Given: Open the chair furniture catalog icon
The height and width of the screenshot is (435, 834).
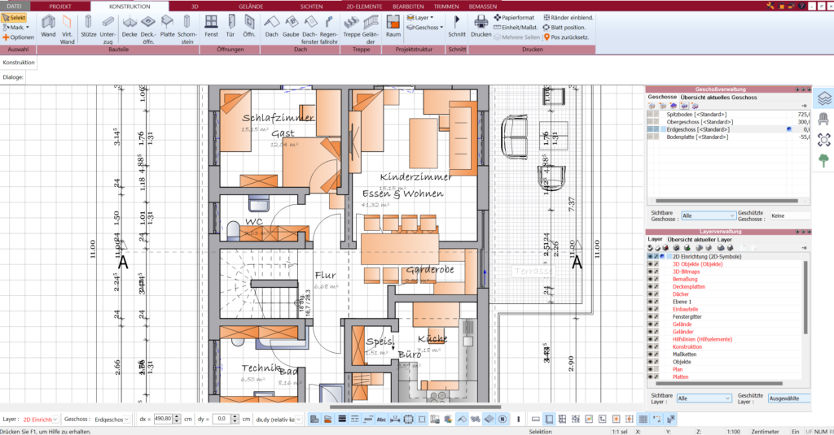Looking at the screenshot, I should tap(823, 118).
